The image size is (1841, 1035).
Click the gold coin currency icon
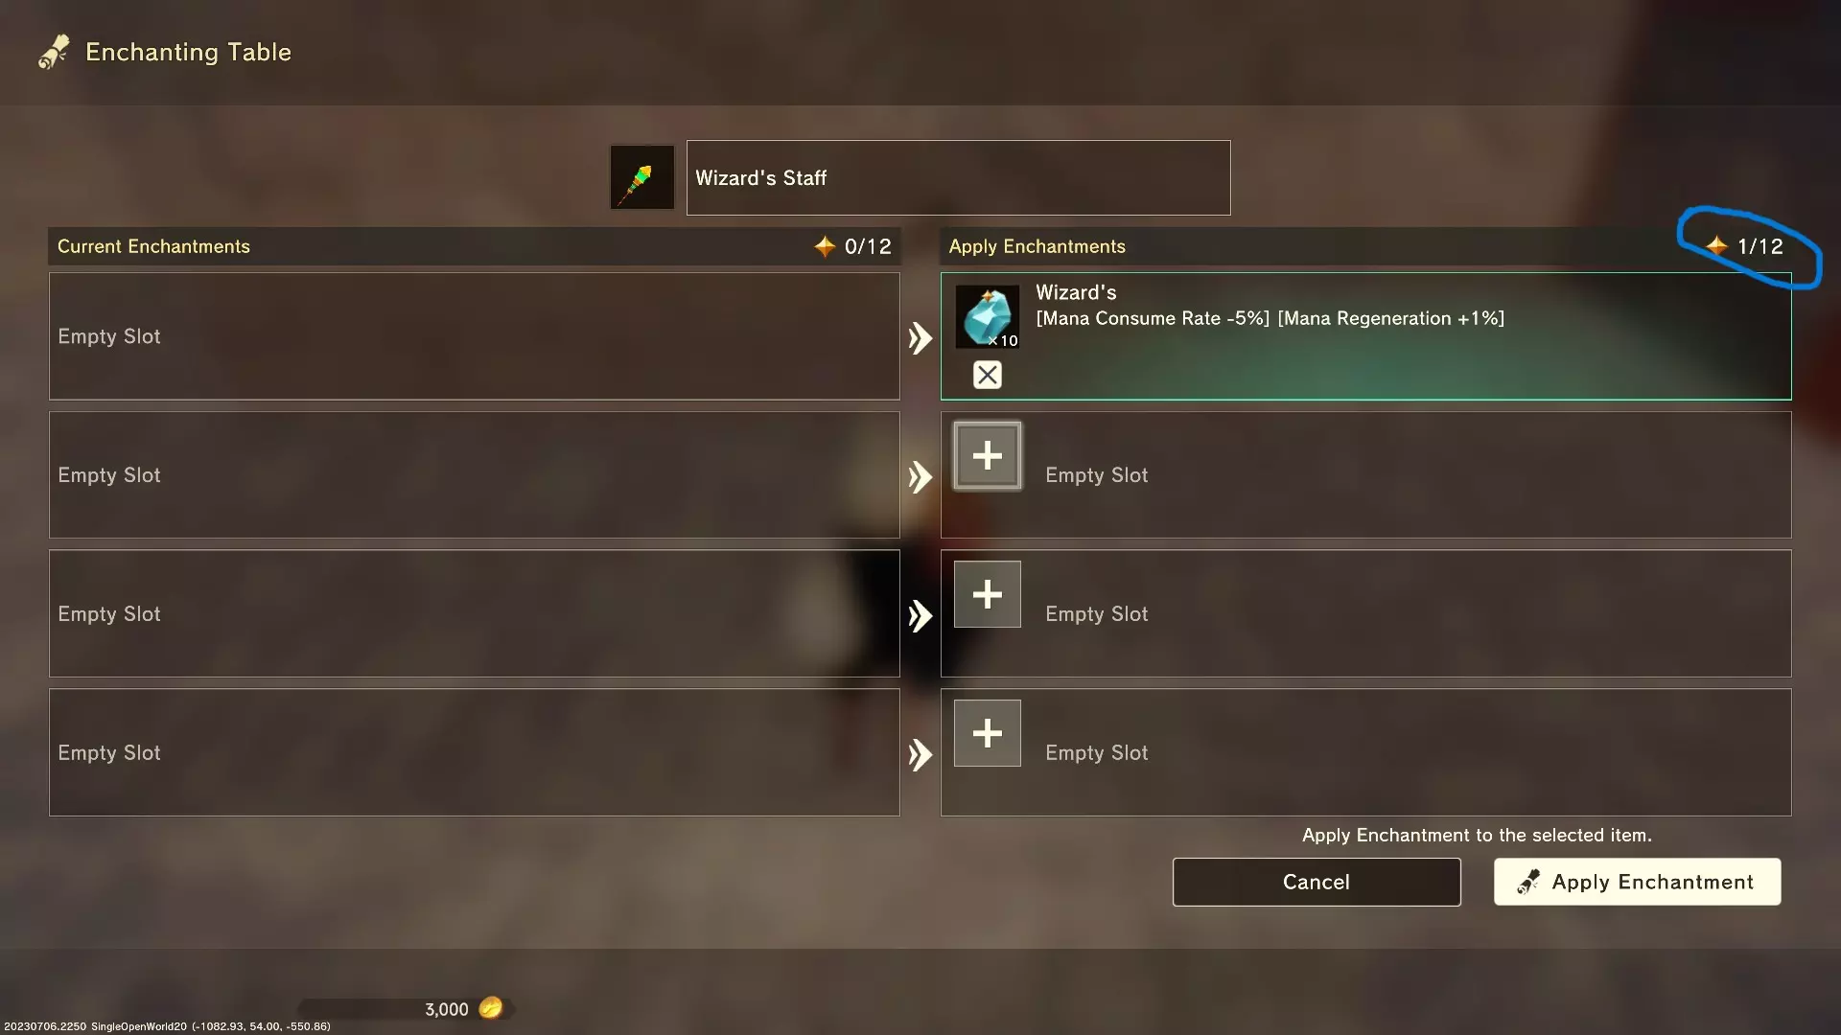click(491, 1007)
